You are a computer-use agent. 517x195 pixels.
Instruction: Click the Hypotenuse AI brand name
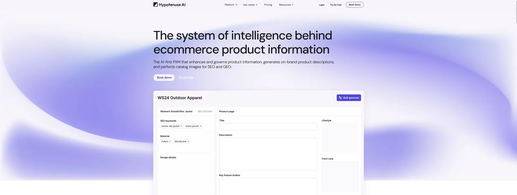172,5
